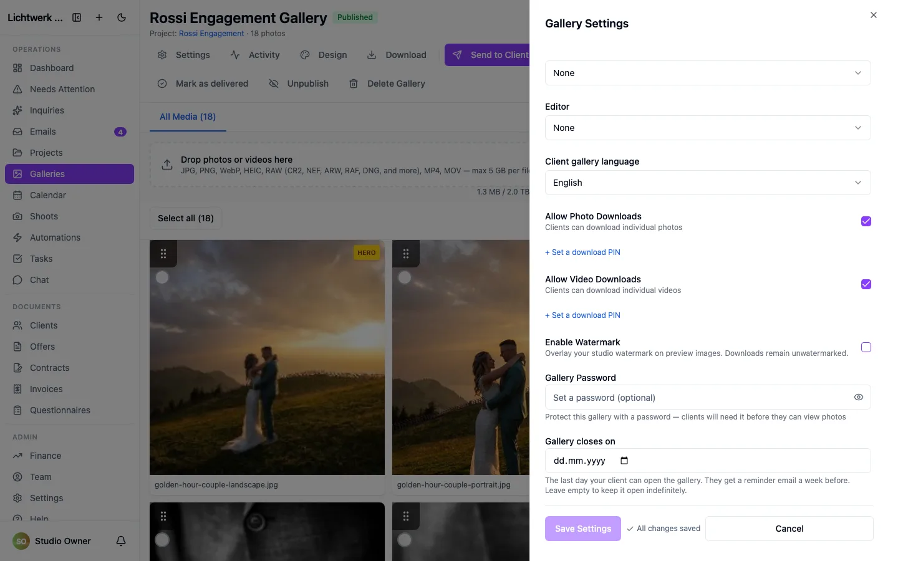Uncheck Allow Video Downloads
Image resolution: width=898 pixels, height=561 pixels.
866,284
